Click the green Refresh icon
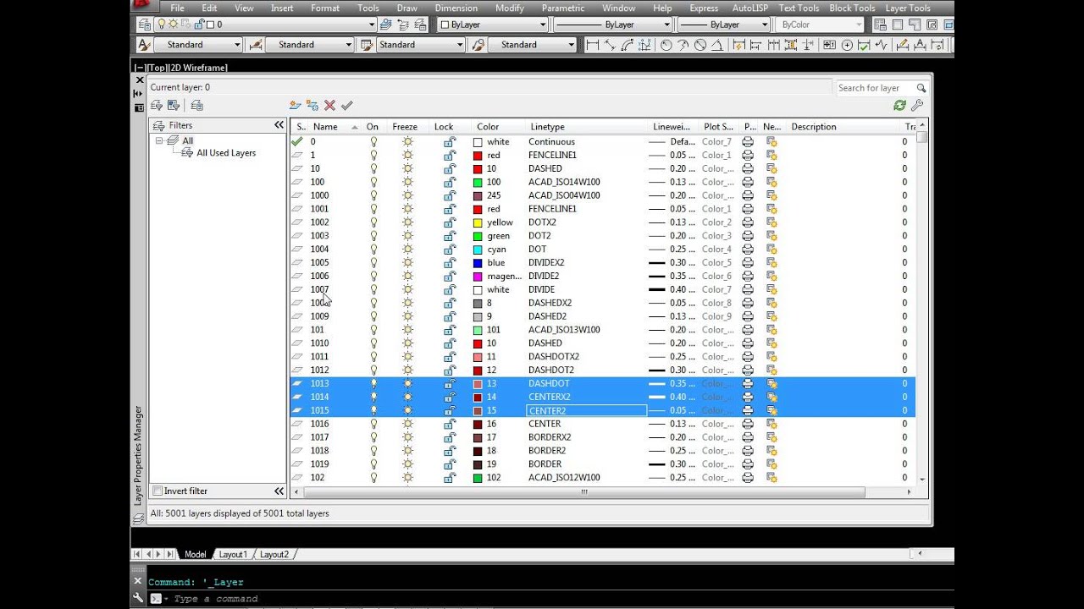 [899, 106]
